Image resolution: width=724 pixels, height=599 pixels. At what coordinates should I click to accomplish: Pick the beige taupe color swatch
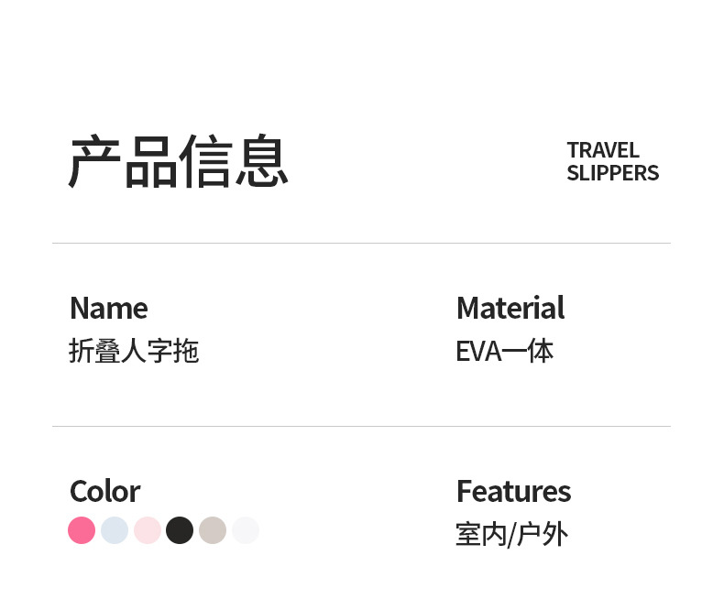[x=213, y=530]
